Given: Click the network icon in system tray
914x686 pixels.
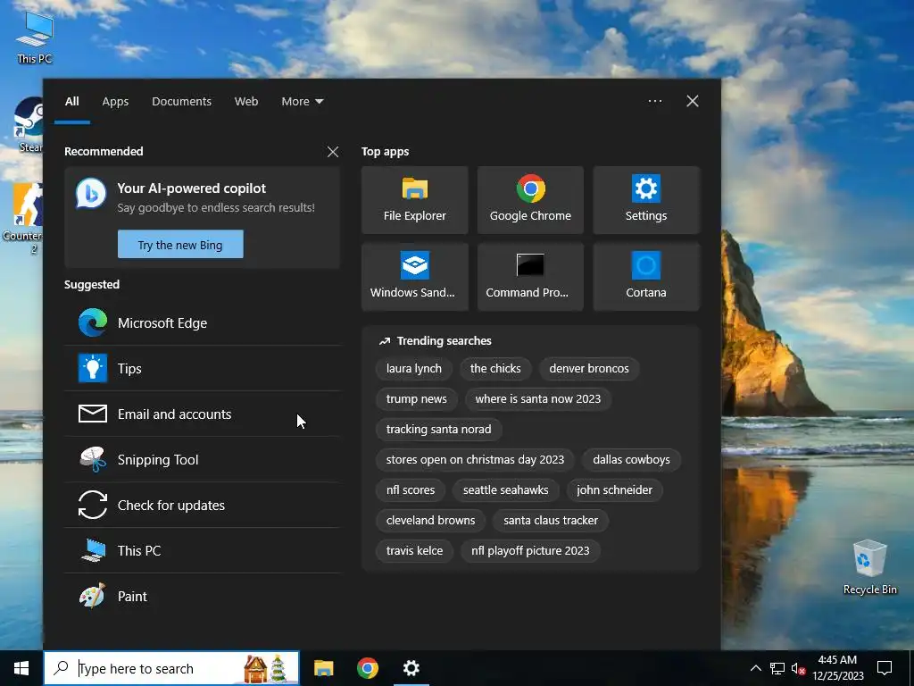Looking at the screenshot, I should click(x=777, y=668).
